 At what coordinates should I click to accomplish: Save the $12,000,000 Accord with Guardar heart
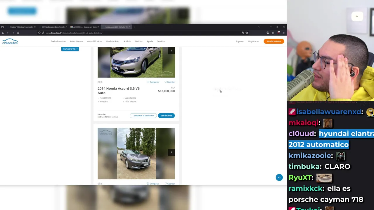(x=170, y=82)
